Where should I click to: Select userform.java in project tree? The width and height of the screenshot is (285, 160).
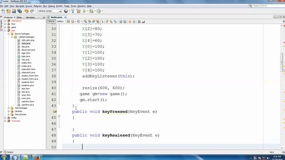(28, 105)
